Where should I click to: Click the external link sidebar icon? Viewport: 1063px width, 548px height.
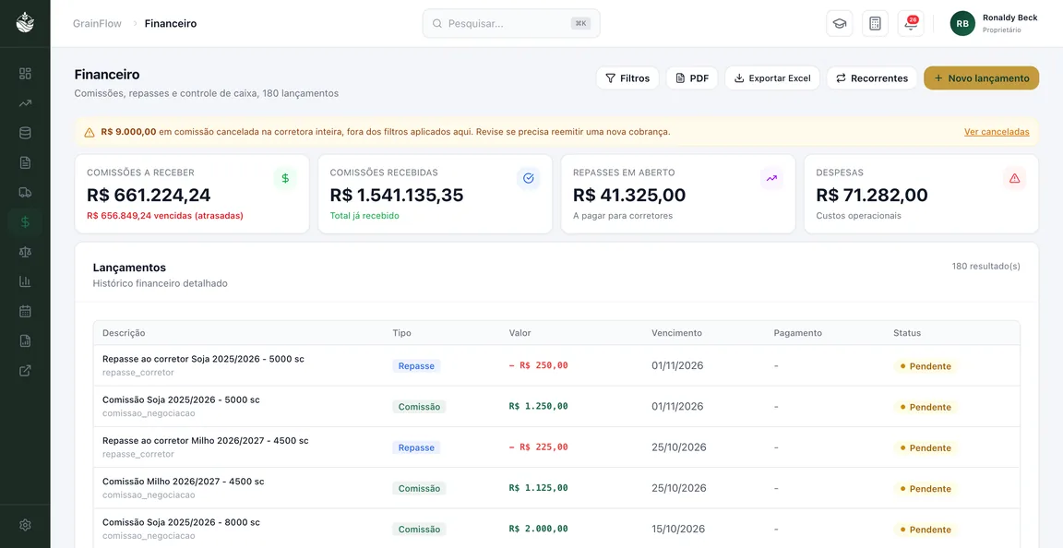click(x=25, y=370)
